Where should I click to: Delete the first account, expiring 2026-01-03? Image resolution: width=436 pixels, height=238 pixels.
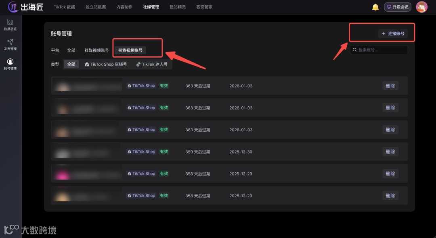(x=390, y=86)
